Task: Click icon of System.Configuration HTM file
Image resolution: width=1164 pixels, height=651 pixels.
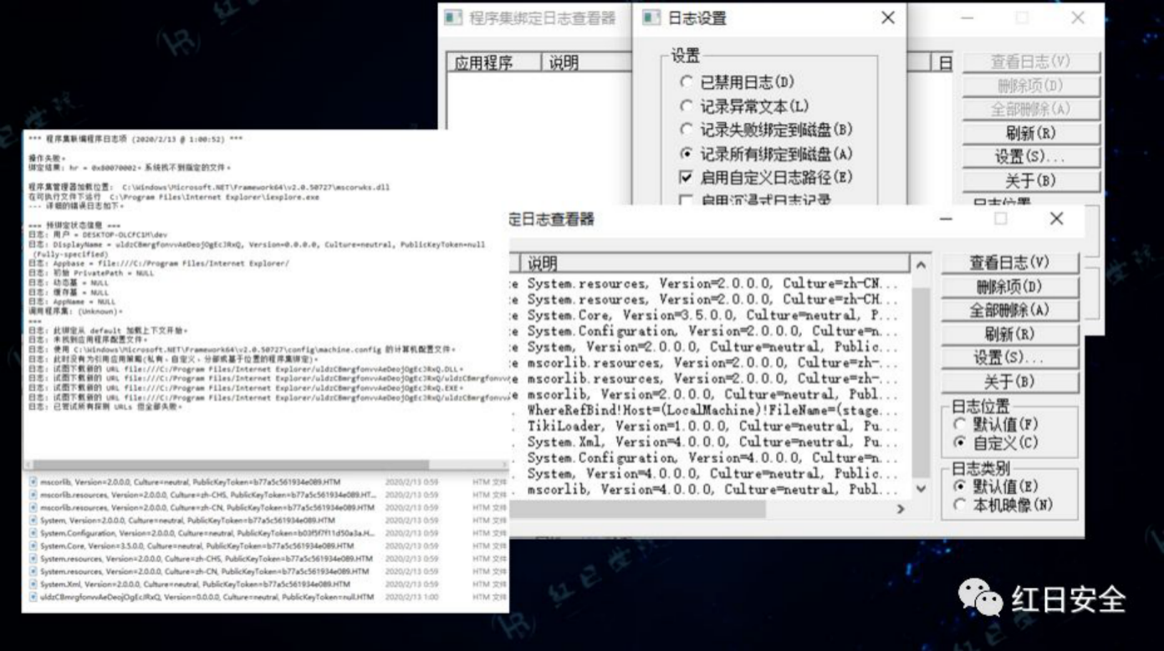Action: [33, 533]
